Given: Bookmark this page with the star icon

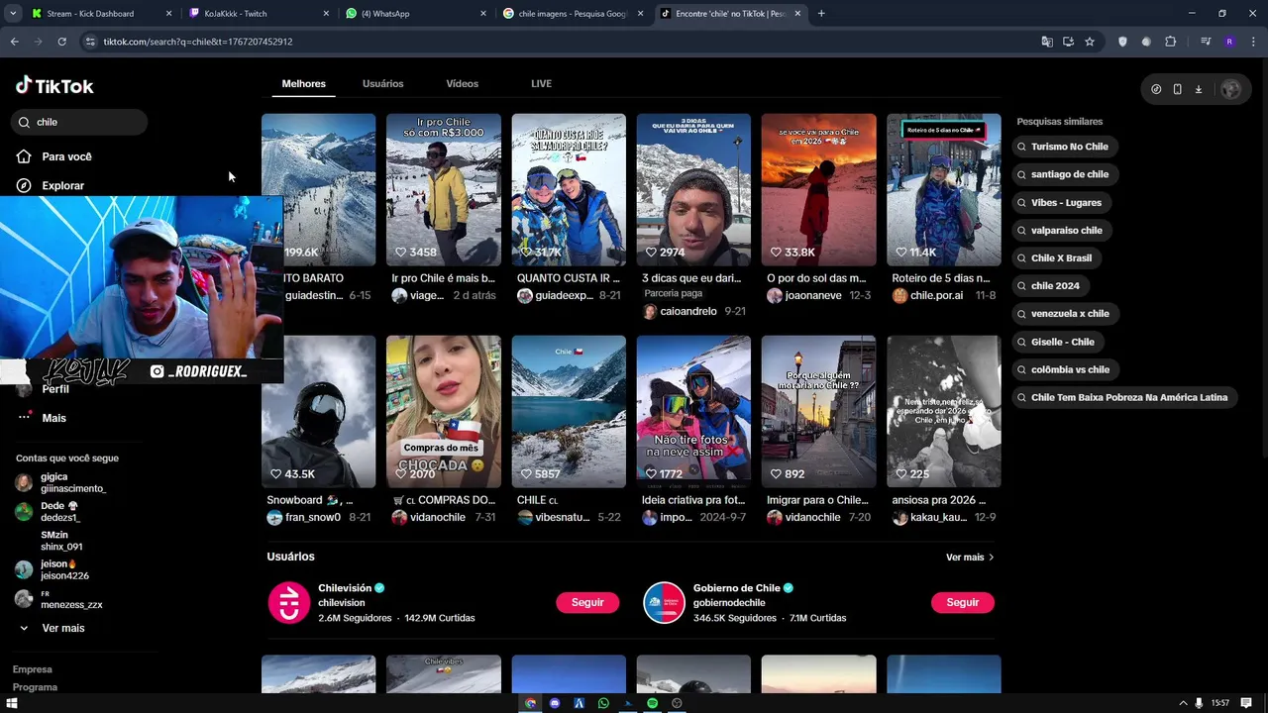Looking at the screenshot, I should coord(1090,42).
